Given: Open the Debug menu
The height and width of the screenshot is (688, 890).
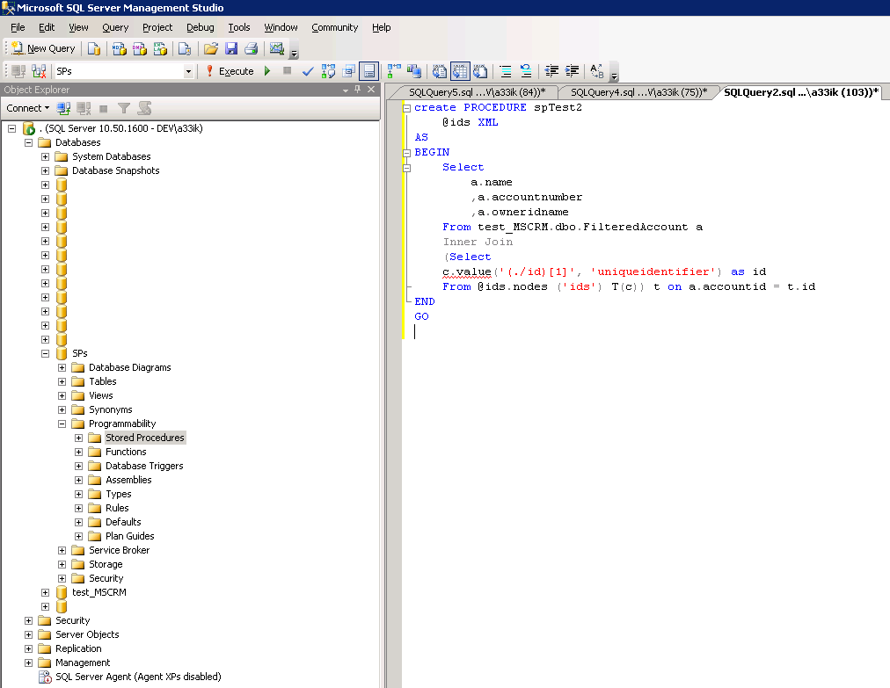Looking at the screenshot, I should [x=201, y=27].
